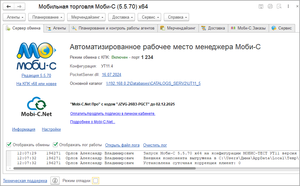
Task: Toggle the "Отображать лог работы" checkbox
Action: (x=55, y=145)
